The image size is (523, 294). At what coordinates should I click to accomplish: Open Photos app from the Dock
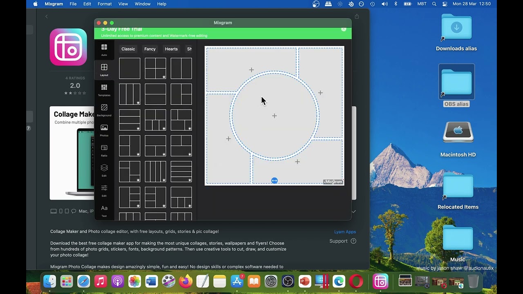(x=134, y=281)
